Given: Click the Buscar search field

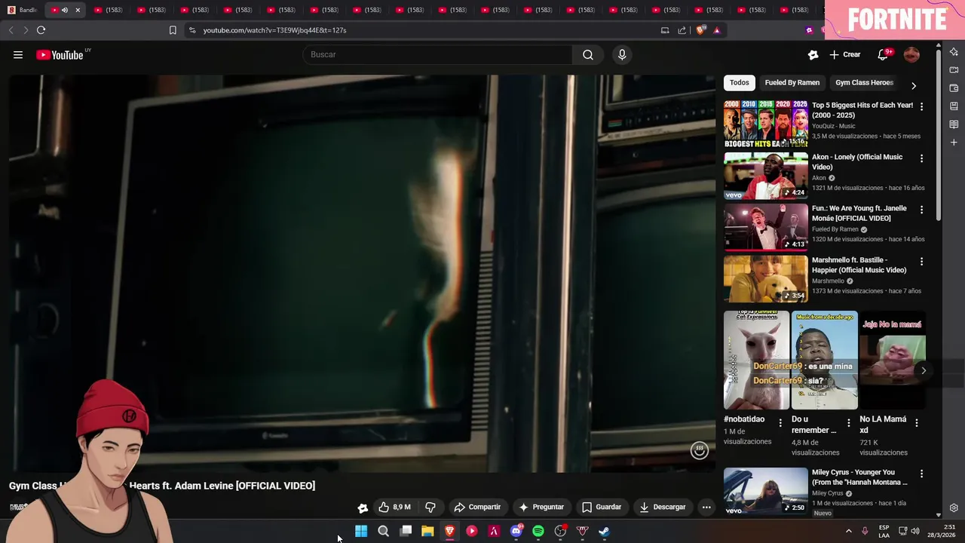Looking at the screenshot, I should point(437,54).
